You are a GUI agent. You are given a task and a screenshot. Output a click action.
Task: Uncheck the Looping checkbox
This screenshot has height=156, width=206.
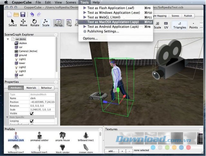32,121
